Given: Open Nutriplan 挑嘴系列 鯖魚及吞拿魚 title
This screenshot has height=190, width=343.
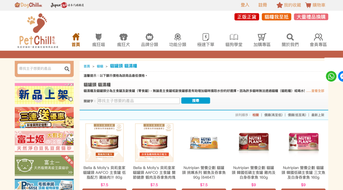Looking at the screenshot, I should point(204,173).
